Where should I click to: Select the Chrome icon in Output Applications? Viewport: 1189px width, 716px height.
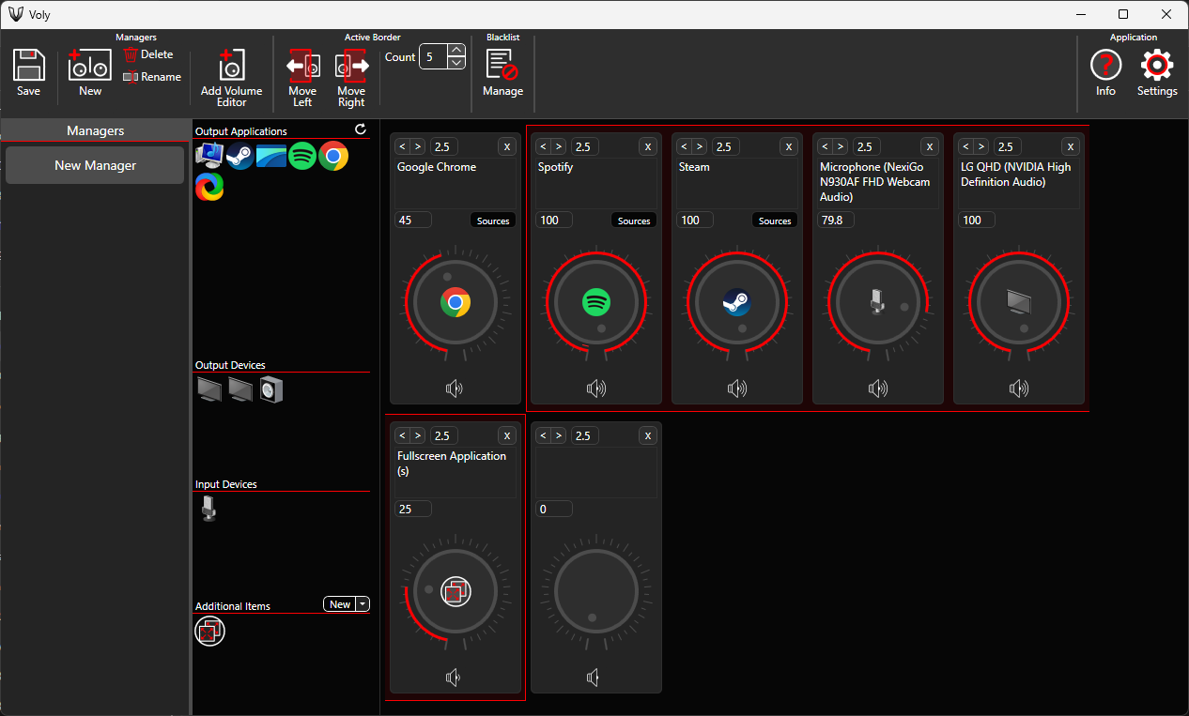tap(333, 156)
